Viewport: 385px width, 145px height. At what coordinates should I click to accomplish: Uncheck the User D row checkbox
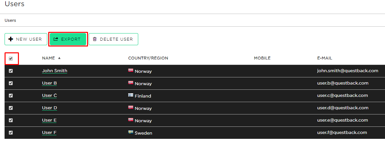click(11, 108)
